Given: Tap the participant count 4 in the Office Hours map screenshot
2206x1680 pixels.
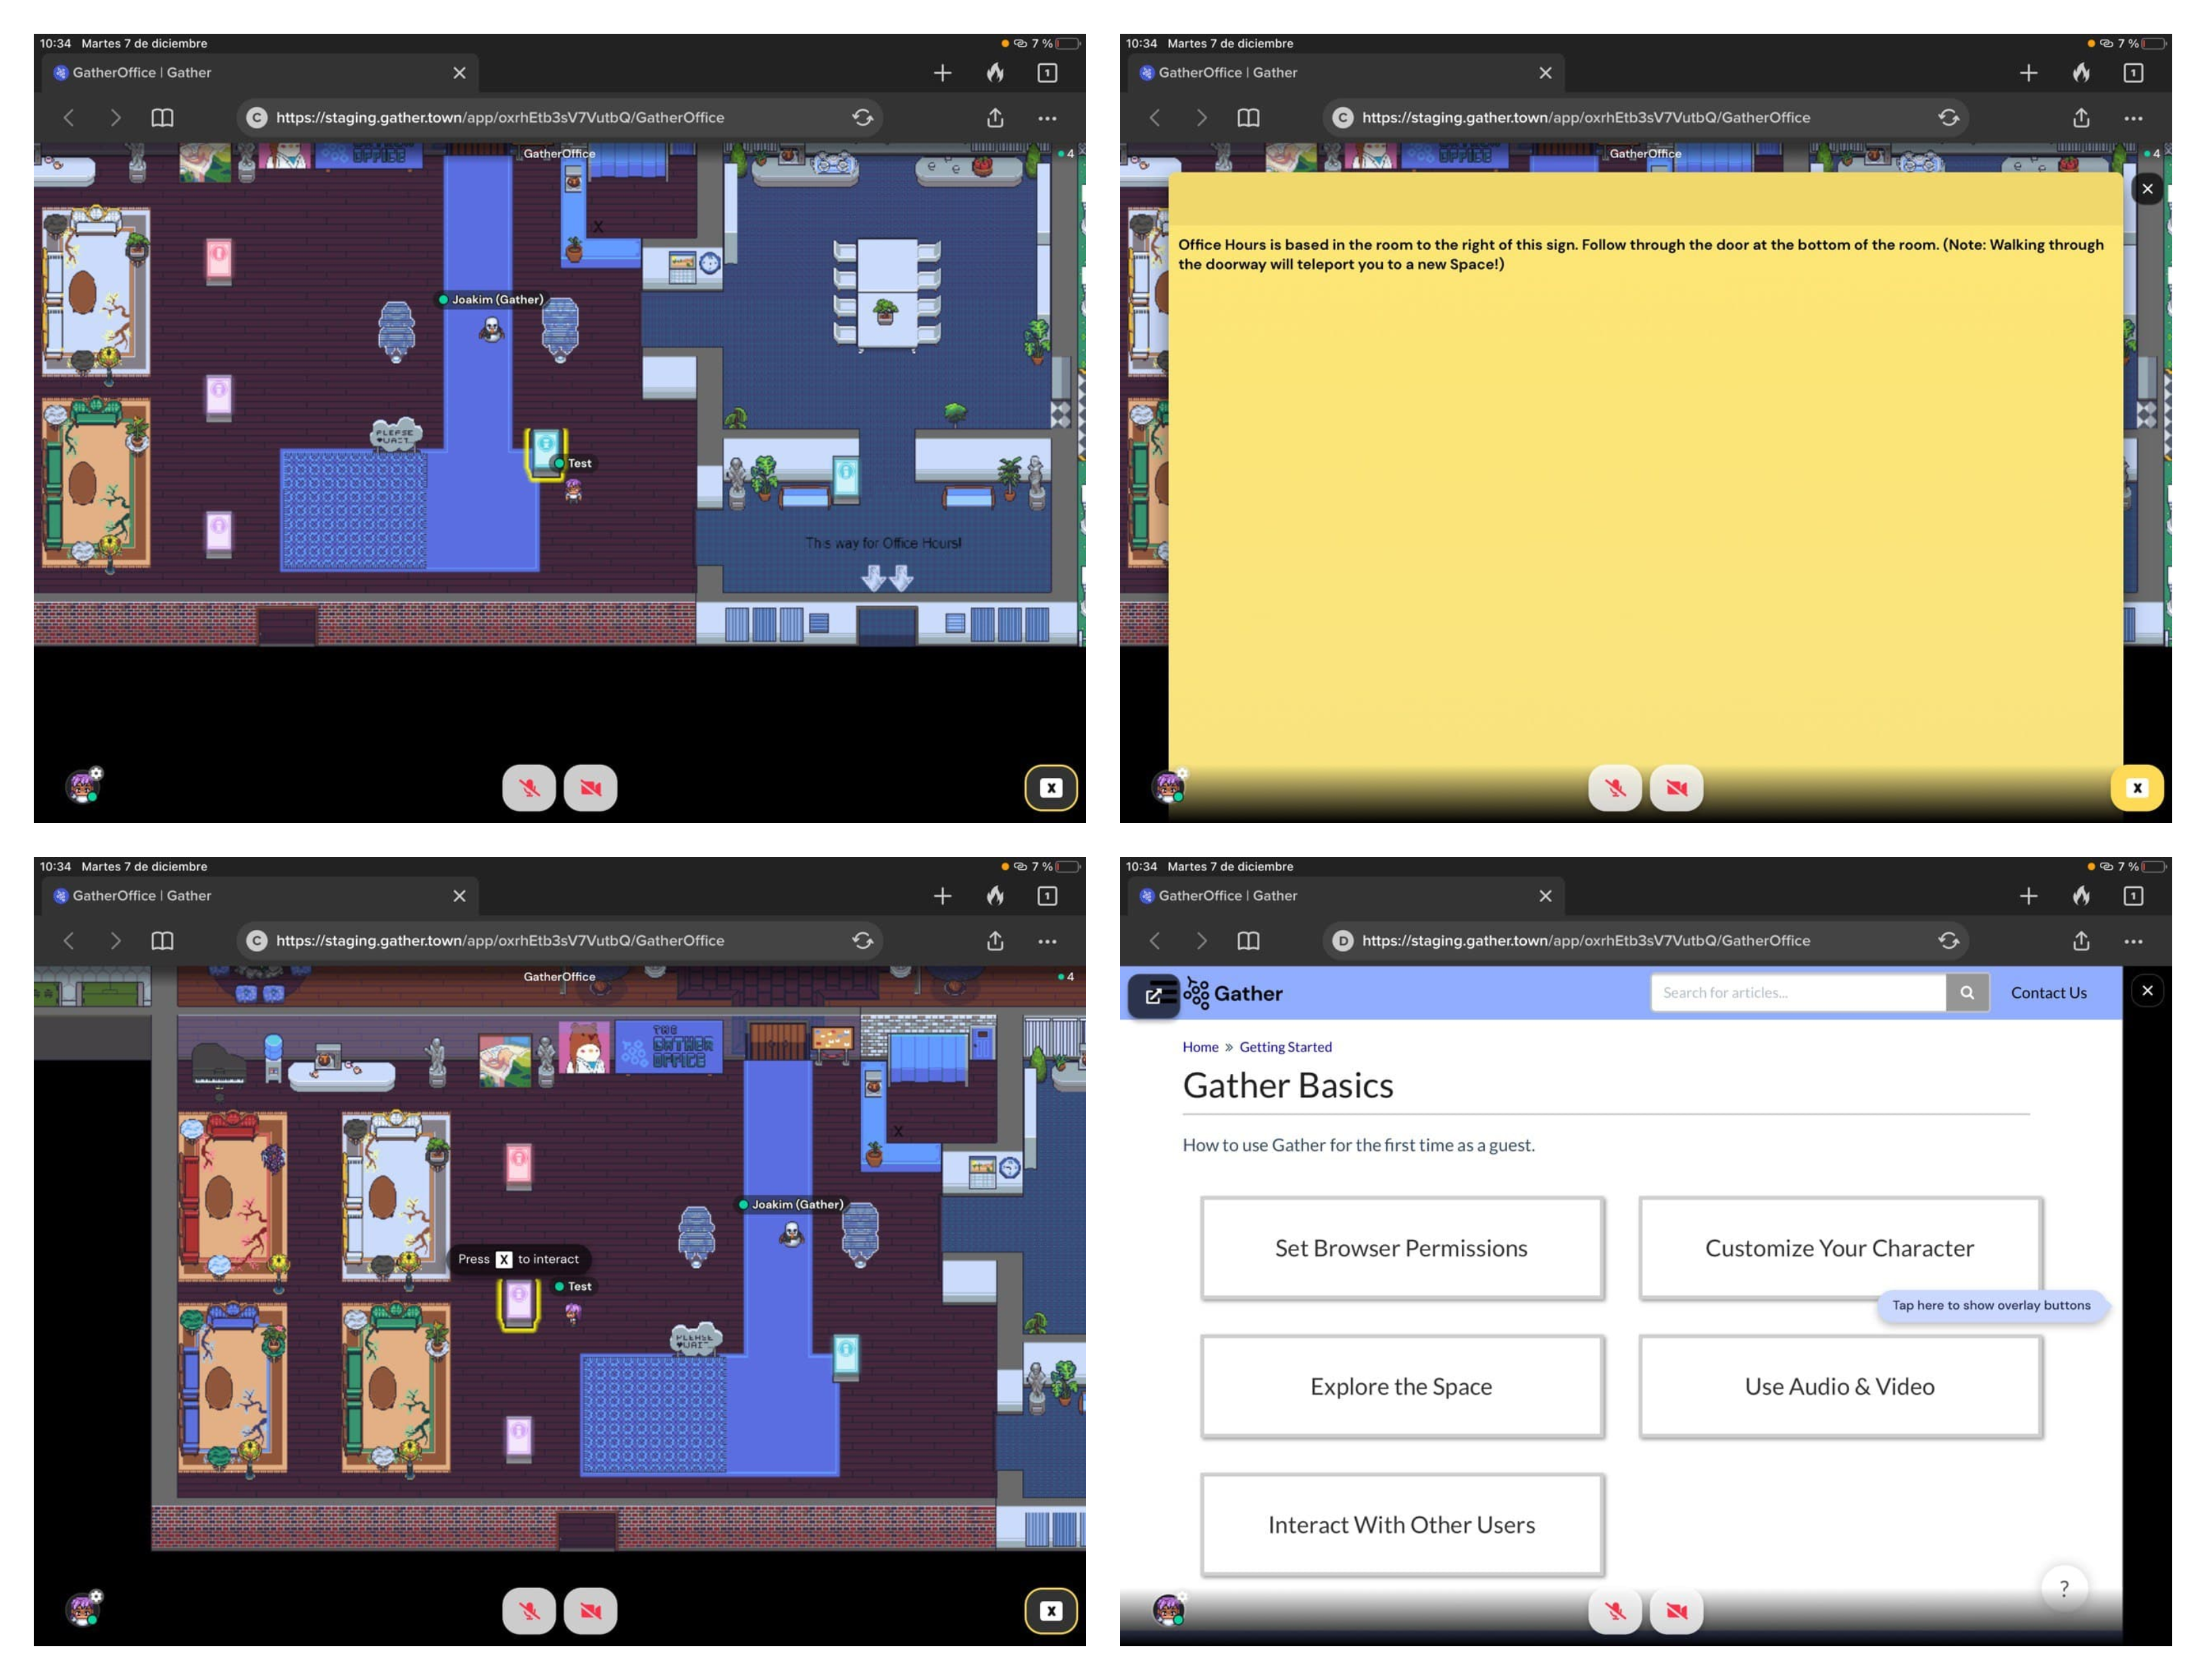Looking at the screenshot, I should (x=1066, y=153).
